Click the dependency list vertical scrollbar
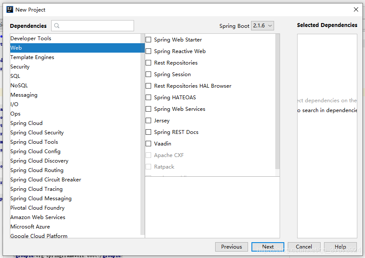The image size is (365, 258). [277, 101]
